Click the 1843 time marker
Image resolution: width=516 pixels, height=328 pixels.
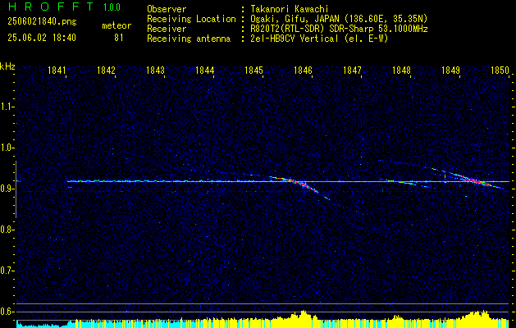click(155, 71)
